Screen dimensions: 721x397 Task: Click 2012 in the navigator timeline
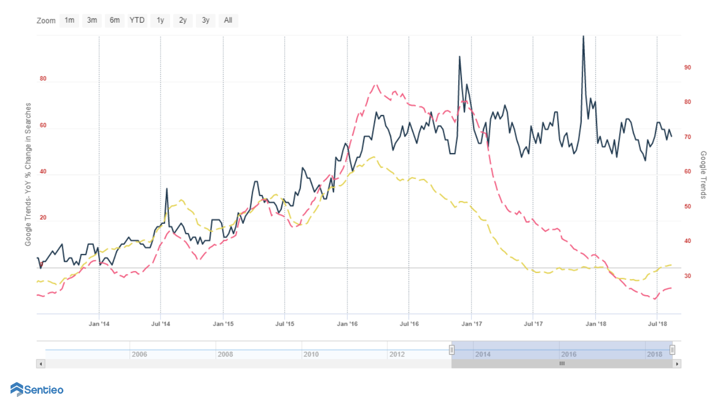pos(397,354)
